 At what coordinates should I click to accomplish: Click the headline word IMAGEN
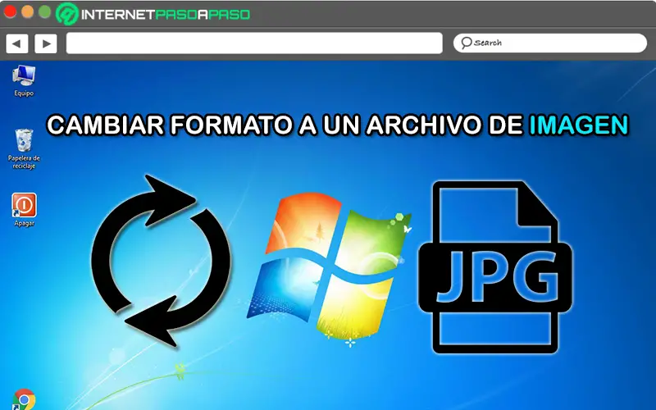point(579,125)
